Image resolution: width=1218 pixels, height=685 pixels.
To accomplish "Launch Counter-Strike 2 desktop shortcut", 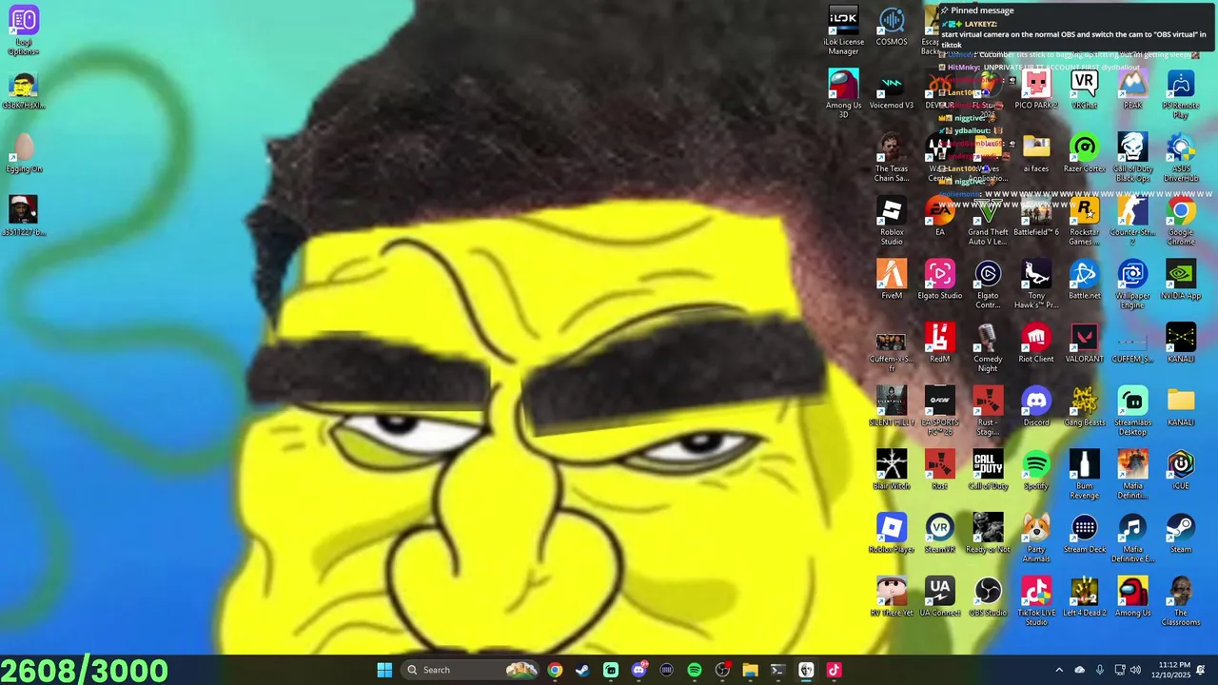I will [x=1132, y=222].
